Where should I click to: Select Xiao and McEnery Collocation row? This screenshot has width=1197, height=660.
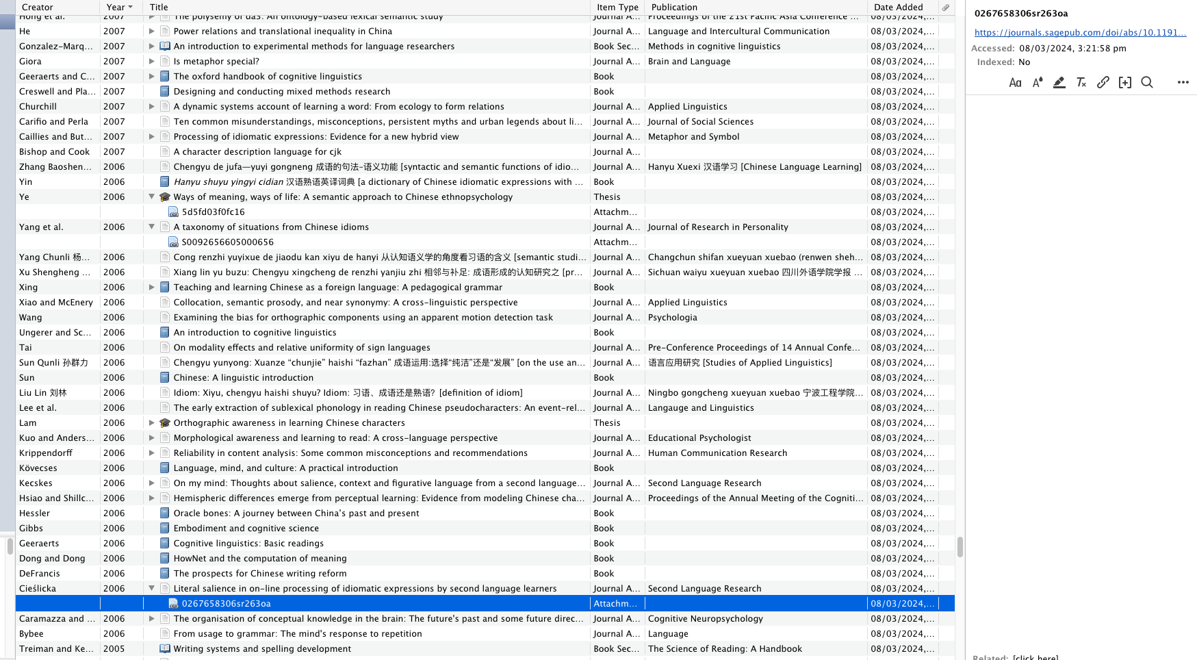pyautogui.click(x=485, y=303)
